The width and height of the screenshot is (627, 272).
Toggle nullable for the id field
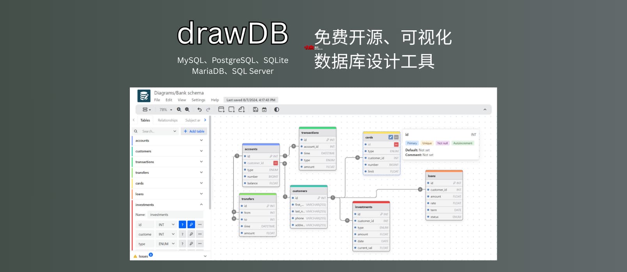point(182,225)
